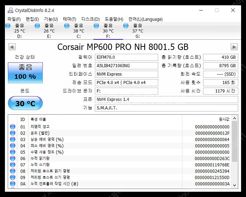Screen dimensions: 246x197
Task: Go to next disk with right arrow
Action: [x=234, y=47]
